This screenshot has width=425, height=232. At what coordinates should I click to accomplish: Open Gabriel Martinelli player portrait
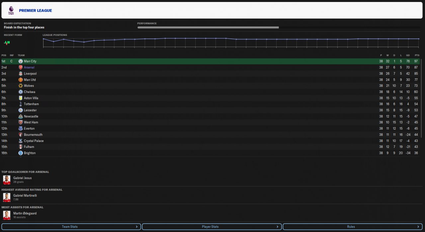coord(7,197)
